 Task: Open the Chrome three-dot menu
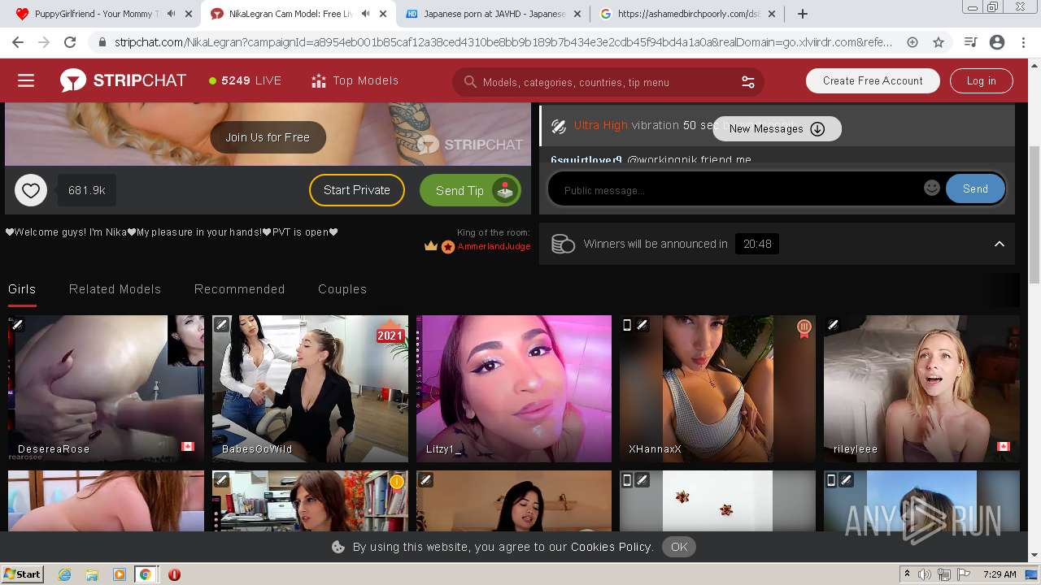click(1023, 42)
